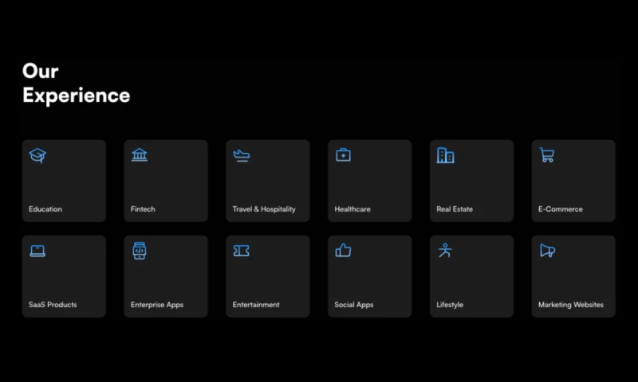Open the E-Commerce text label
This screenshot has width=638, height=382.
click(561, 209)
